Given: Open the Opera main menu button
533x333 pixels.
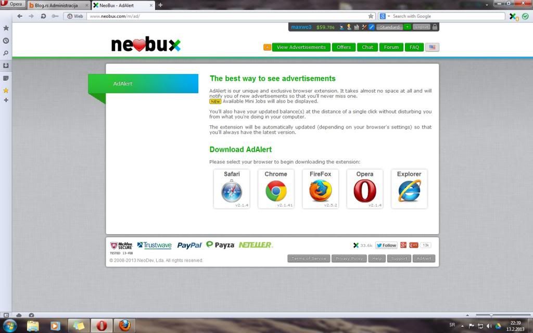Looking at the screenshot, I should [x=13, y=4].
